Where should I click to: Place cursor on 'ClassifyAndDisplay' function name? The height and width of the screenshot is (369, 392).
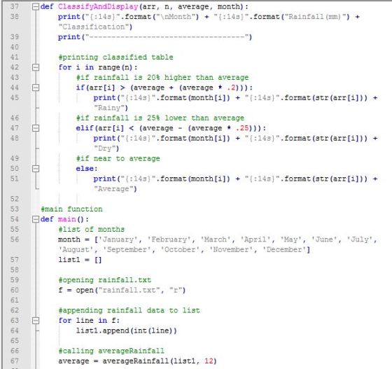[x=98, y=7]
